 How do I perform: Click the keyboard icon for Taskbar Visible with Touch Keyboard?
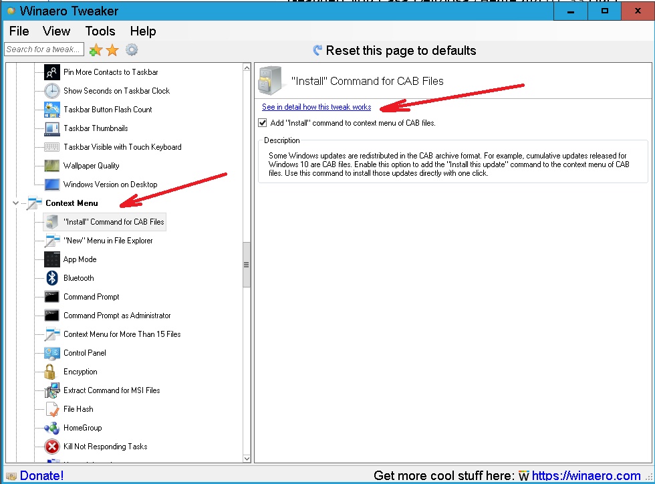[x=52, y=147]
